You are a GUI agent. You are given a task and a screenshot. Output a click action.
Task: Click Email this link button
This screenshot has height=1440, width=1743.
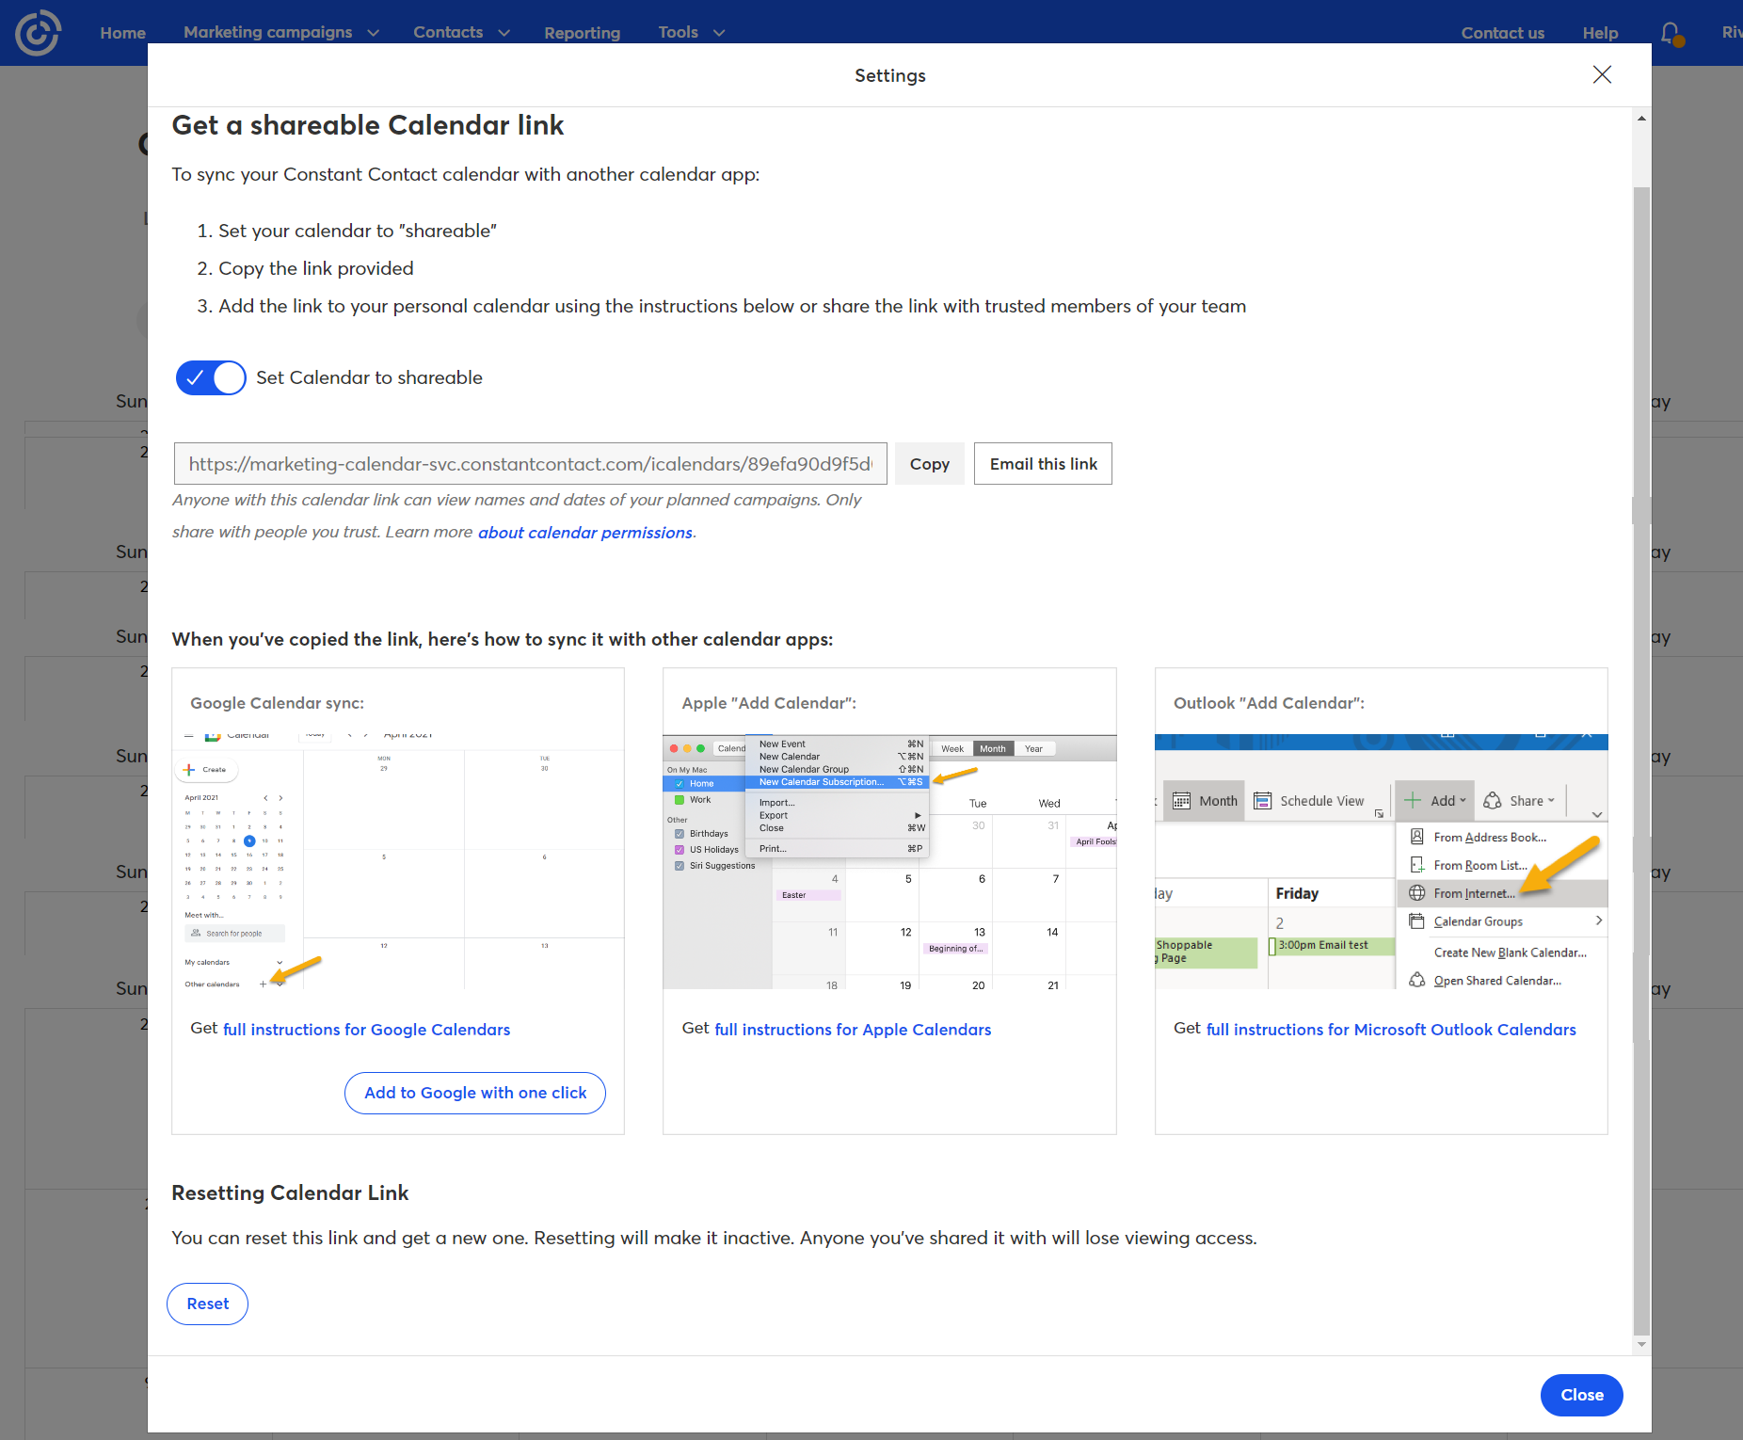[1043, 464]
